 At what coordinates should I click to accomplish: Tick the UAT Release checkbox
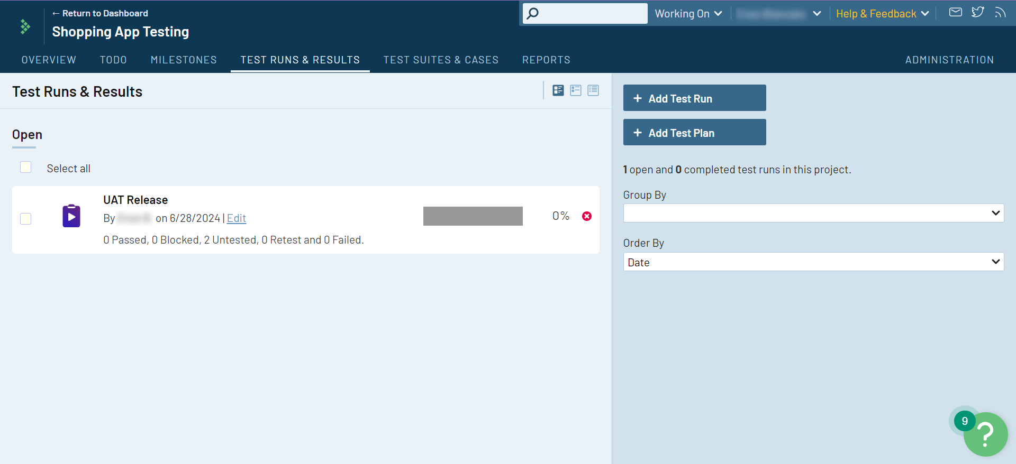(x=25, y=219)
